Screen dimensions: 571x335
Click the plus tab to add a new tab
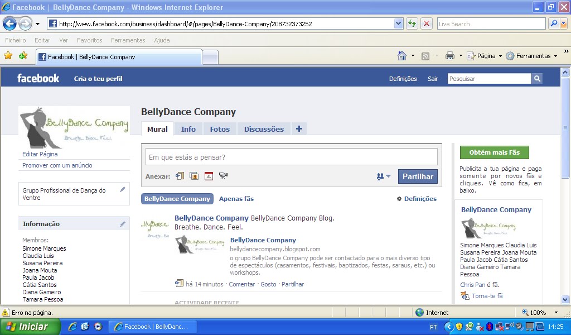click(299, 128)
